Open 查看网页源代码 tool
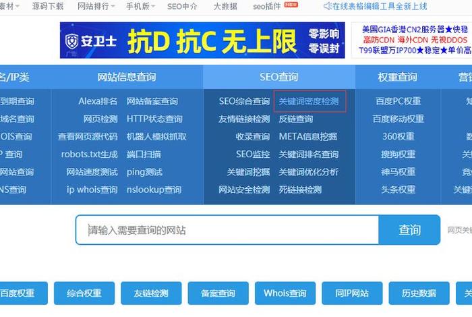 [88, 137]
